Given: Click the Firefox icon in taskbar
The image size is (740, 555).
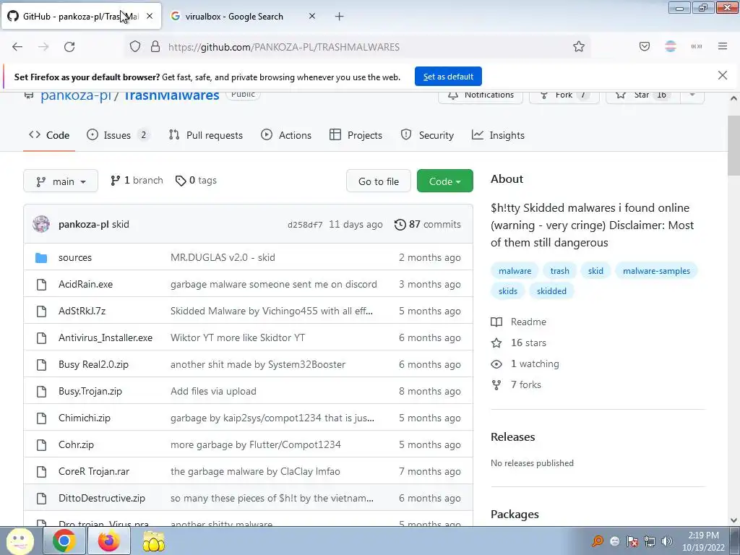Looking at the screenshot, I should click(109, 541).
